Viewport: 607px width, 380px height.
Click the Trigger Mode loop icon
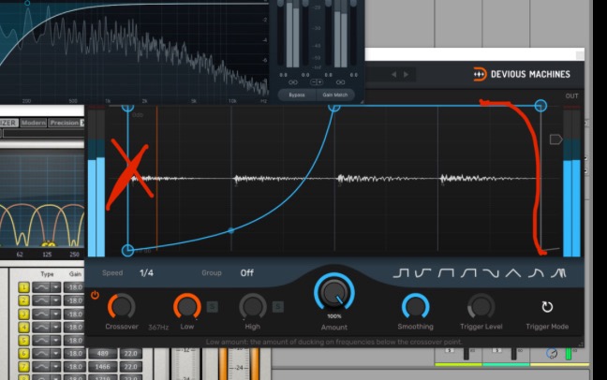pyautogui.click(x=547, y=307)
